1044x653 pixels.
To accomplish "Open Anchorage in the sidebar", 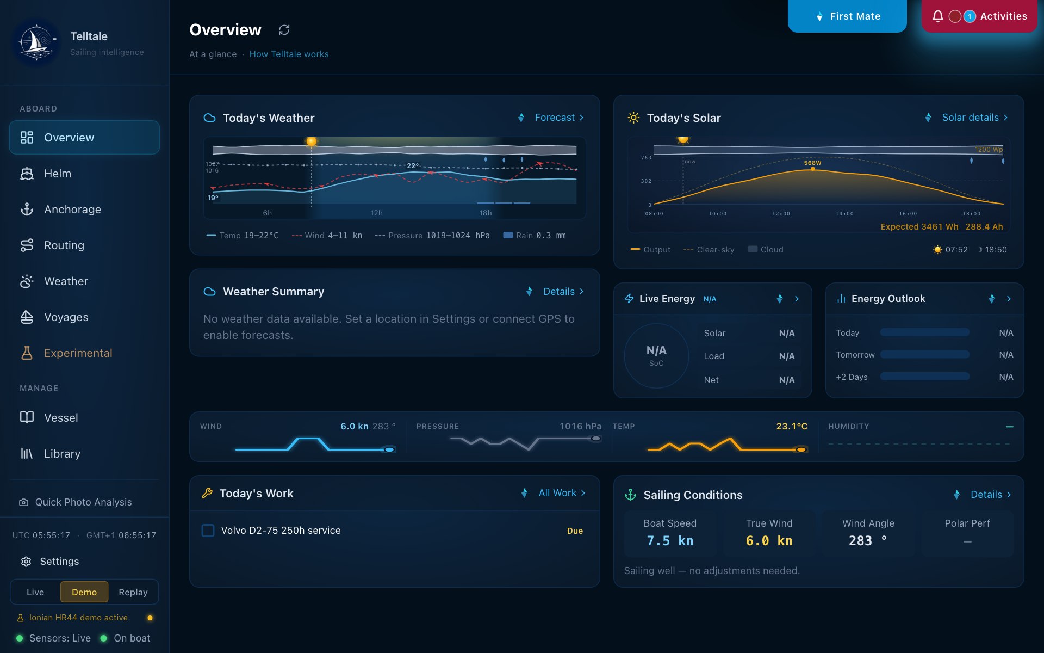I will (x=84, y=210).
